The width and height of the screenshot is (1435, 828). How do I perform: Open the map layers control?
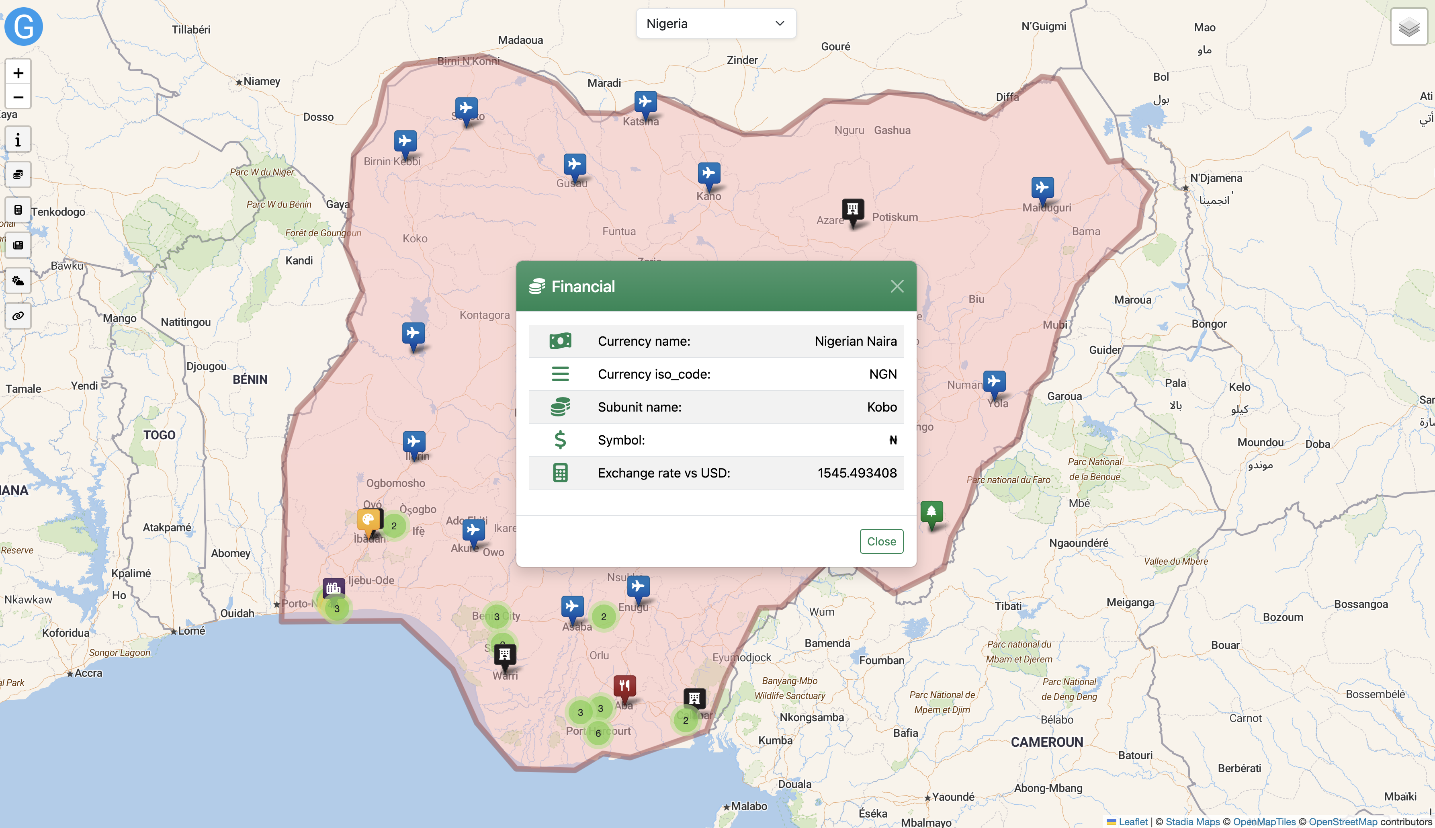pos(1408,27)
